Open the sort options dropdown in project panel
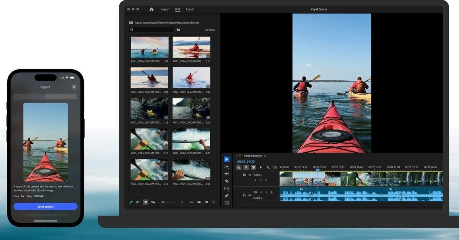This screenshot has height=240, width=459. pyautogui.click(x=182, y=202)
